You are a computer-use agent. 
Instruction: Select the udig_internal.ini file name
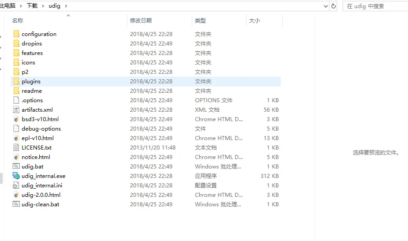[42, 186]
